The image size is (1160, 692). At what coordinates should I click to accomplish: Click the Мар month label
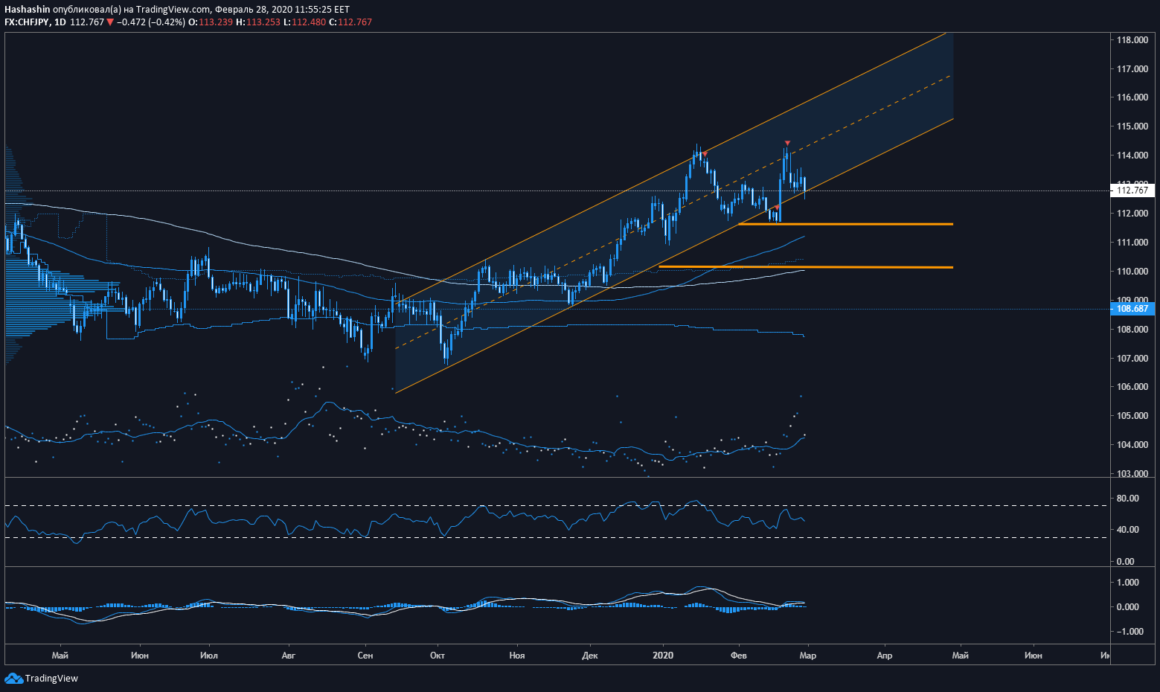(808, 656)
